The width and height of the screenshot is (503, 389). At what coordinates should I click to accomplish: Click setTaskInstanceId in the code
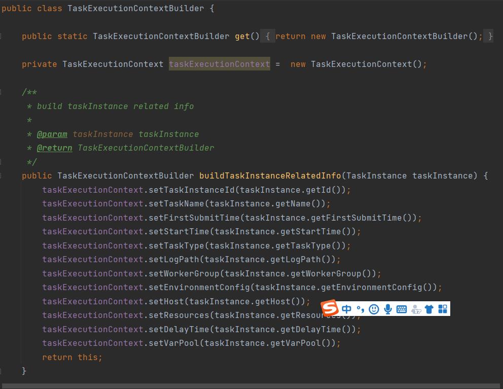192,190
